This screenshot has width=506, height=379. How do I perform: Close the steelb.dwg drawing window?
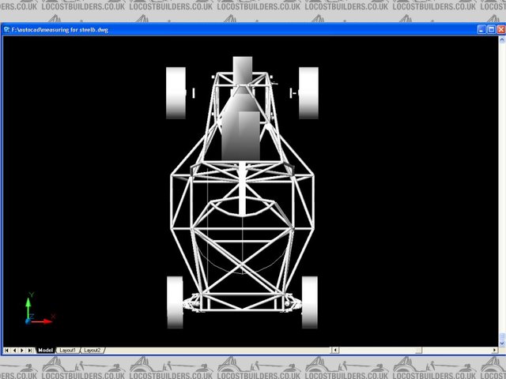(500, 29)
